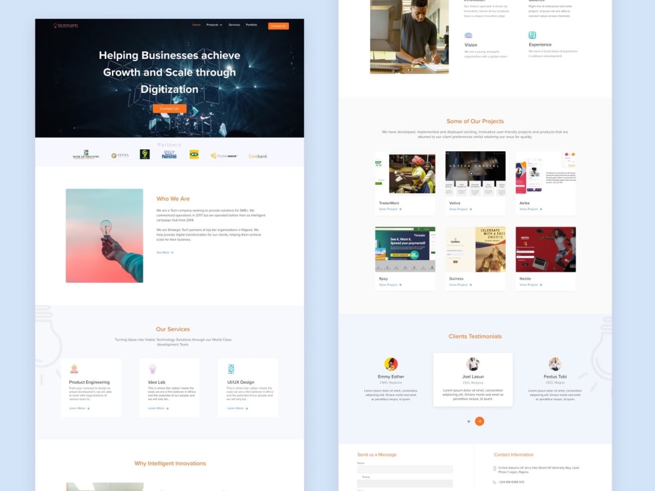The image size is (655, 491).
Task: Click the UI/UX Design service icon
Action: point(231,369)
